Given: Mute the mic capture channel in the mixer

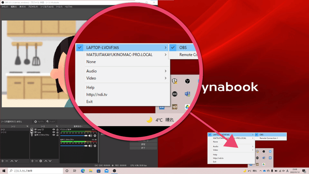Looking at the screenshot, I should [x=90, y=146].
